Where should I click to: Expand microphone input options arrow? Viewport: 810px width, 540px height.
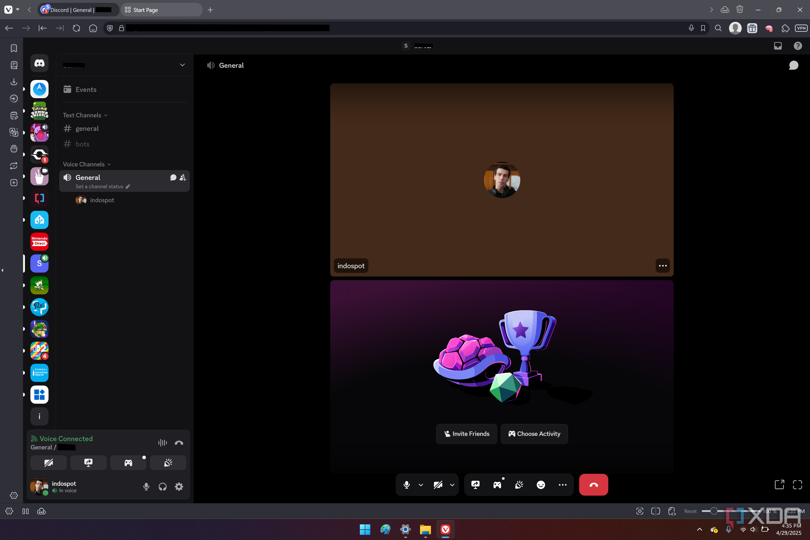[x=421, y=485]
